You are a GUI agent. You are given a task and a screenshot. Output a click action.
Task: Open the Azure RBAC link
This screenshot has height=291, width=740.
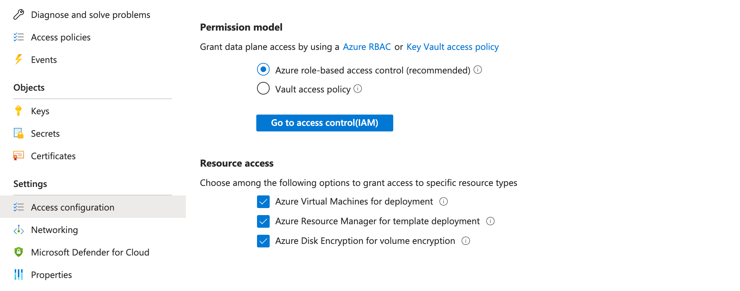[x=367, y=47]
